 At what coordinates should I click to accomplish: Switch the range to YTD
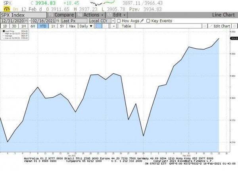[x=42, y=26]
